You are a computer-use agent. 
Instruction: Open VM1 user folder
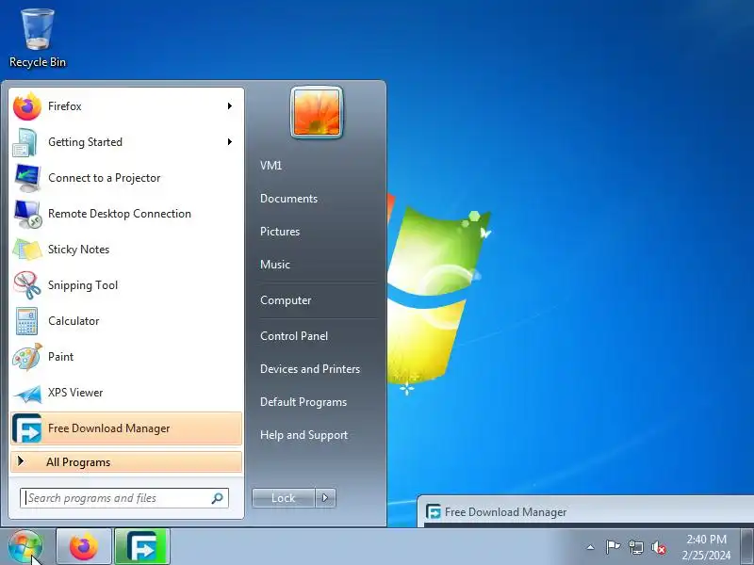[270, 166]
